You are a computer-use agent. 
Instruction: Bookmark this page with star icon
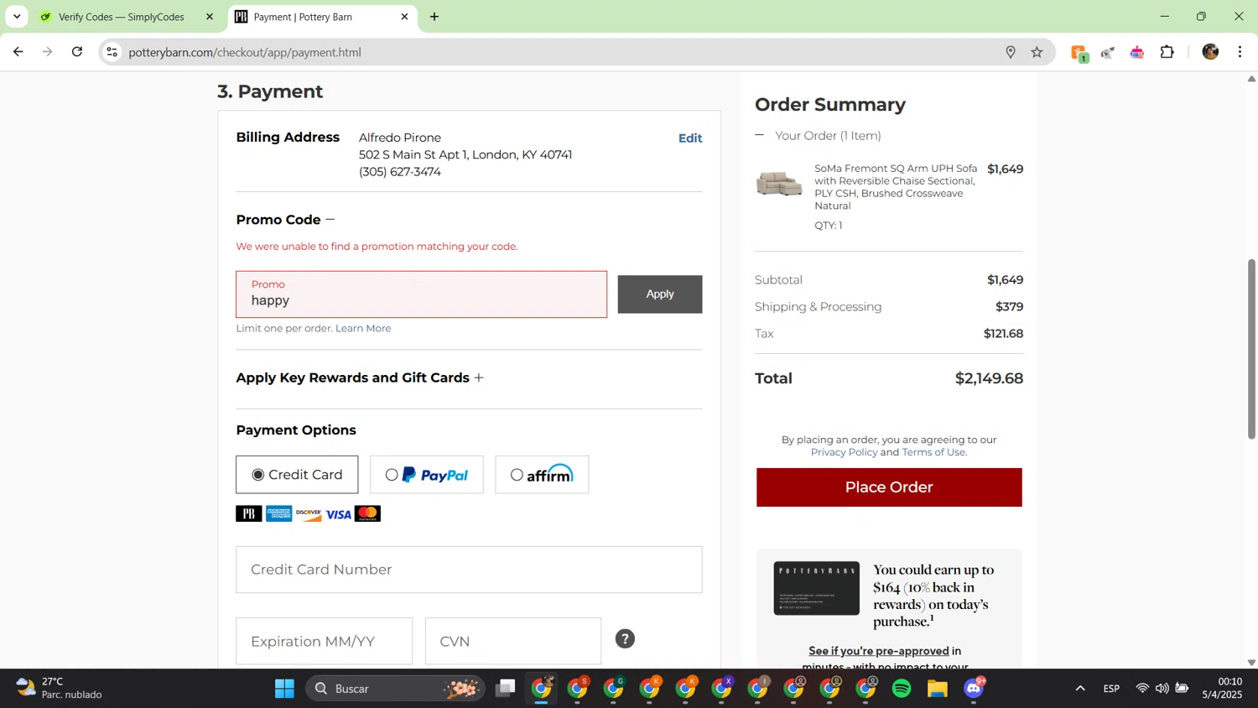pyautogui.click(x=1037, y=52)
